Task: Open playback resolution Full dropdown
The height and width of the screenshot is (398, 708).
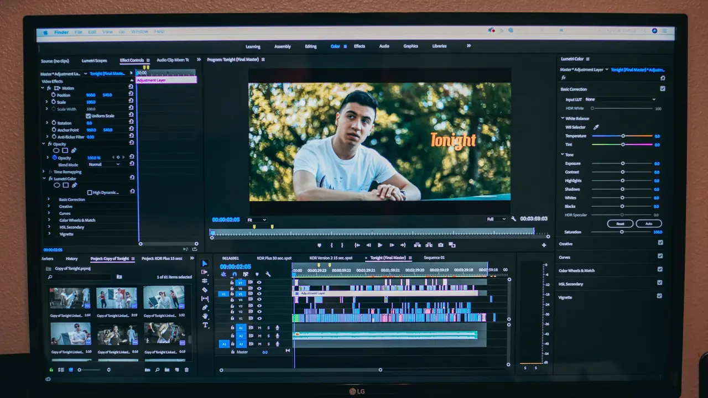Action: (x=496, y=219)
